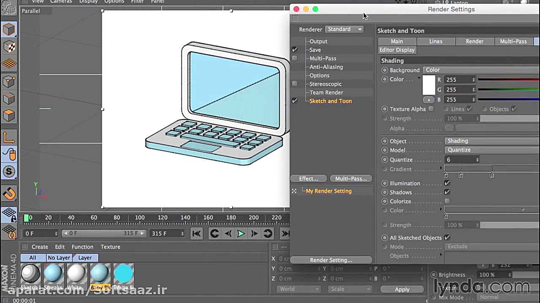Switch to Polygons mode cube icon
Screen dimensions: 540x303
point(9,116)
